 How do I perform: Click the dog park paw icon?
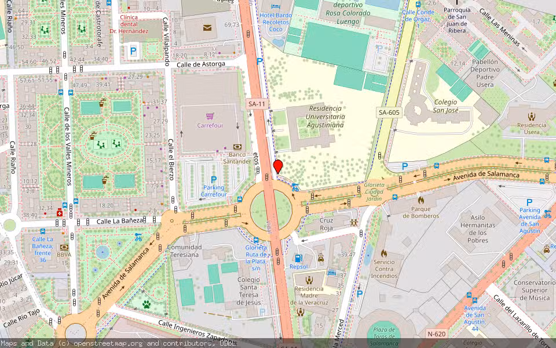point(146,303)
